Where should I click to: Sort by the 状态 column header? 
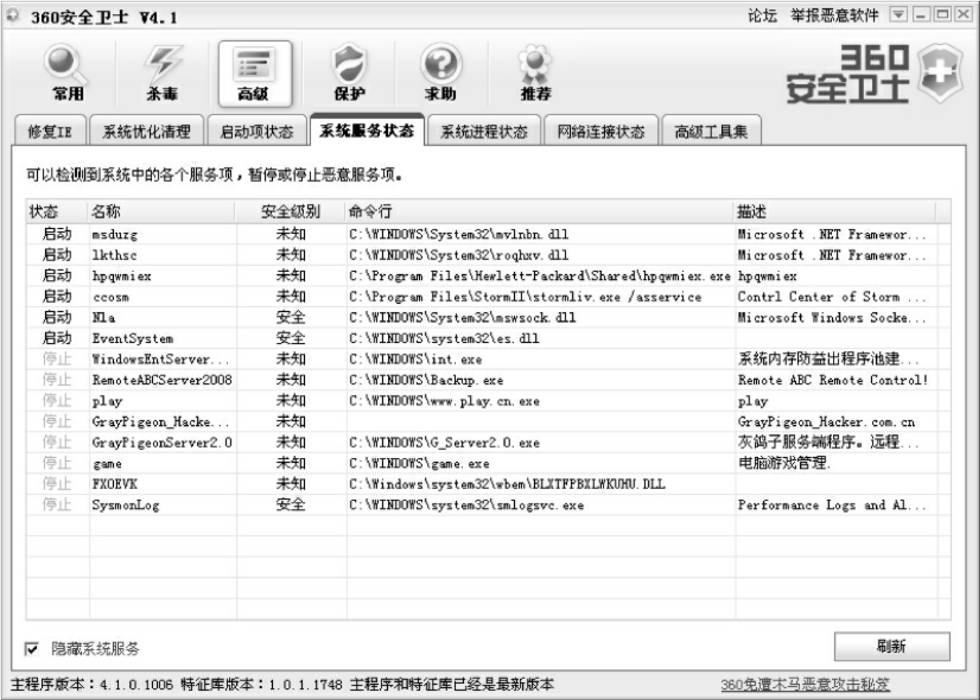pyautogui.click(x=58, y=211)
